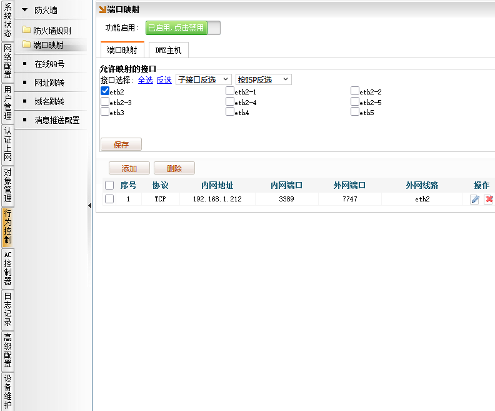Open 在线QQ号 menu item
The image size is (495, 411).
[49, 64]
